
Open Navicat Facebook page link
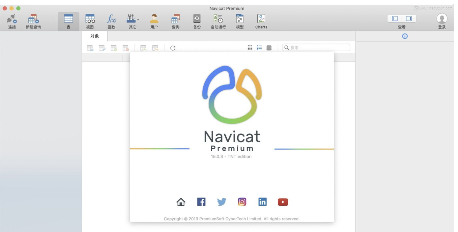pos(201,202)
